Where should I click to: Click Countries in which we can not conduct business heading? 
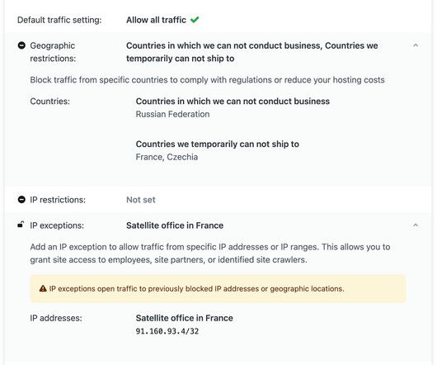click(x=233, y=101)
